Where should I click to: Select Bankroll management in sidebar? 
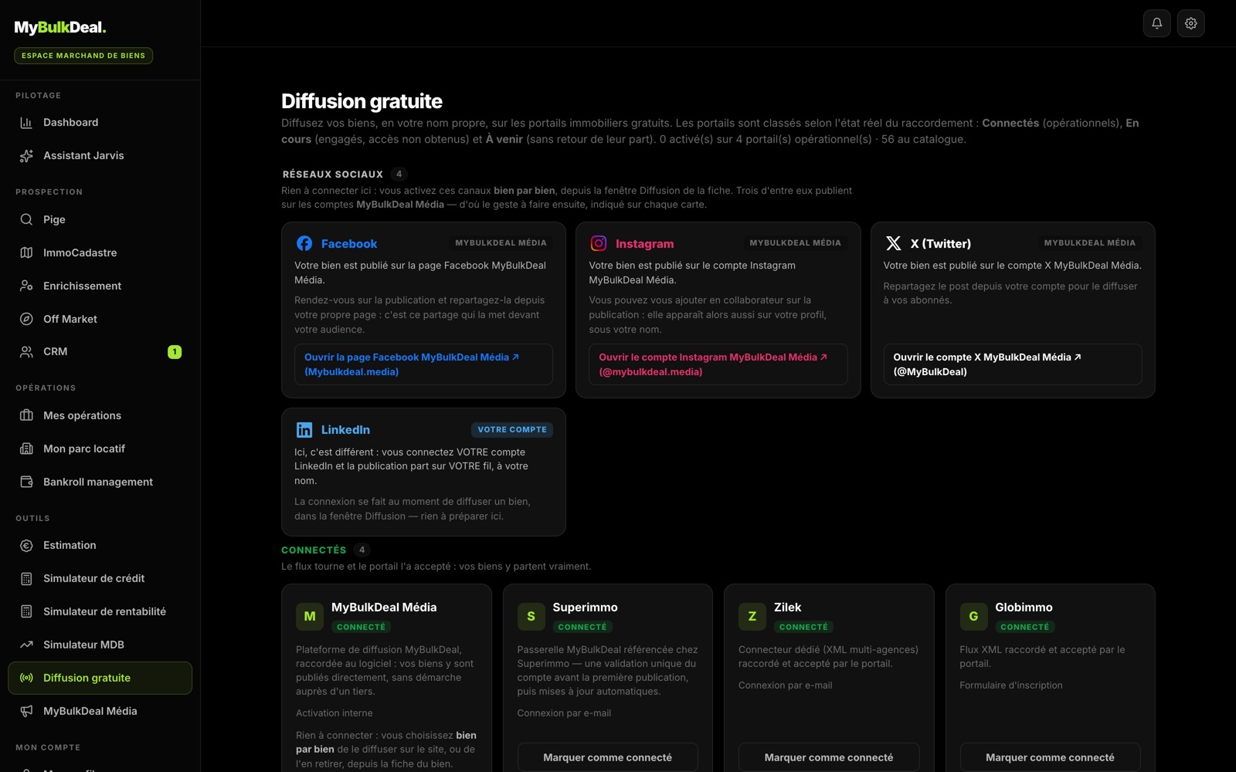pyautogui.click(x=100, y=482)
